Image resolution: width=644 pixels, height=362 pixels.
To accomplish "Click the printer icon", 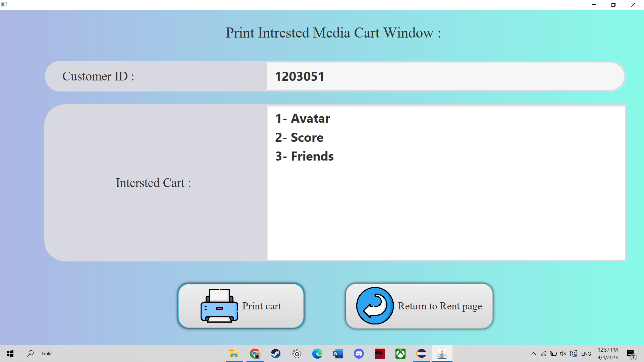I will click(219, 306).
